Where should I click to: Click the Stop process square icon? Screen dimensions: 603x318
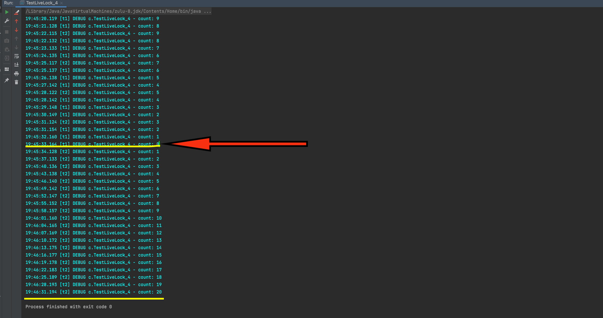point(7,32)
